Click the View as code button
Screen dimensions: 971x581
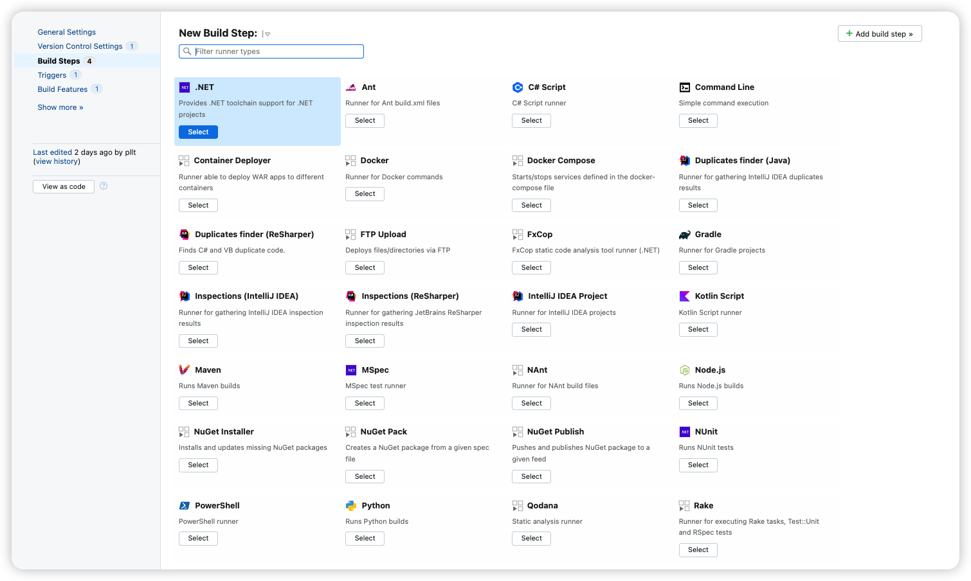click(x=64, y=186)
